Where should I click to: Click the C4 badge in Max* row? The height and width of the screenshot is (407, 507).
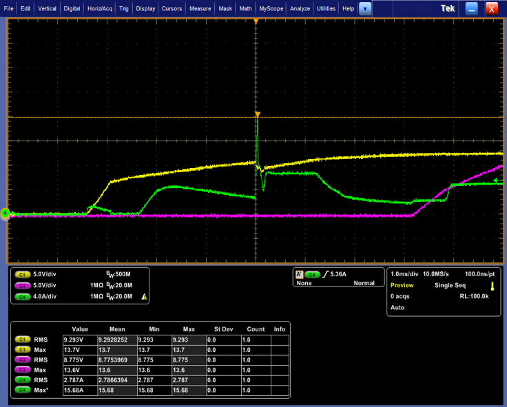click(x=22, y=390)
